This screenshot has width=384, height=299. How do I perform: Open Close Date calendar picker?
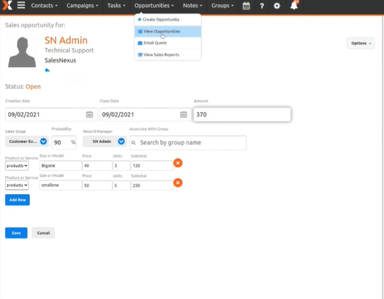[184, 114]
